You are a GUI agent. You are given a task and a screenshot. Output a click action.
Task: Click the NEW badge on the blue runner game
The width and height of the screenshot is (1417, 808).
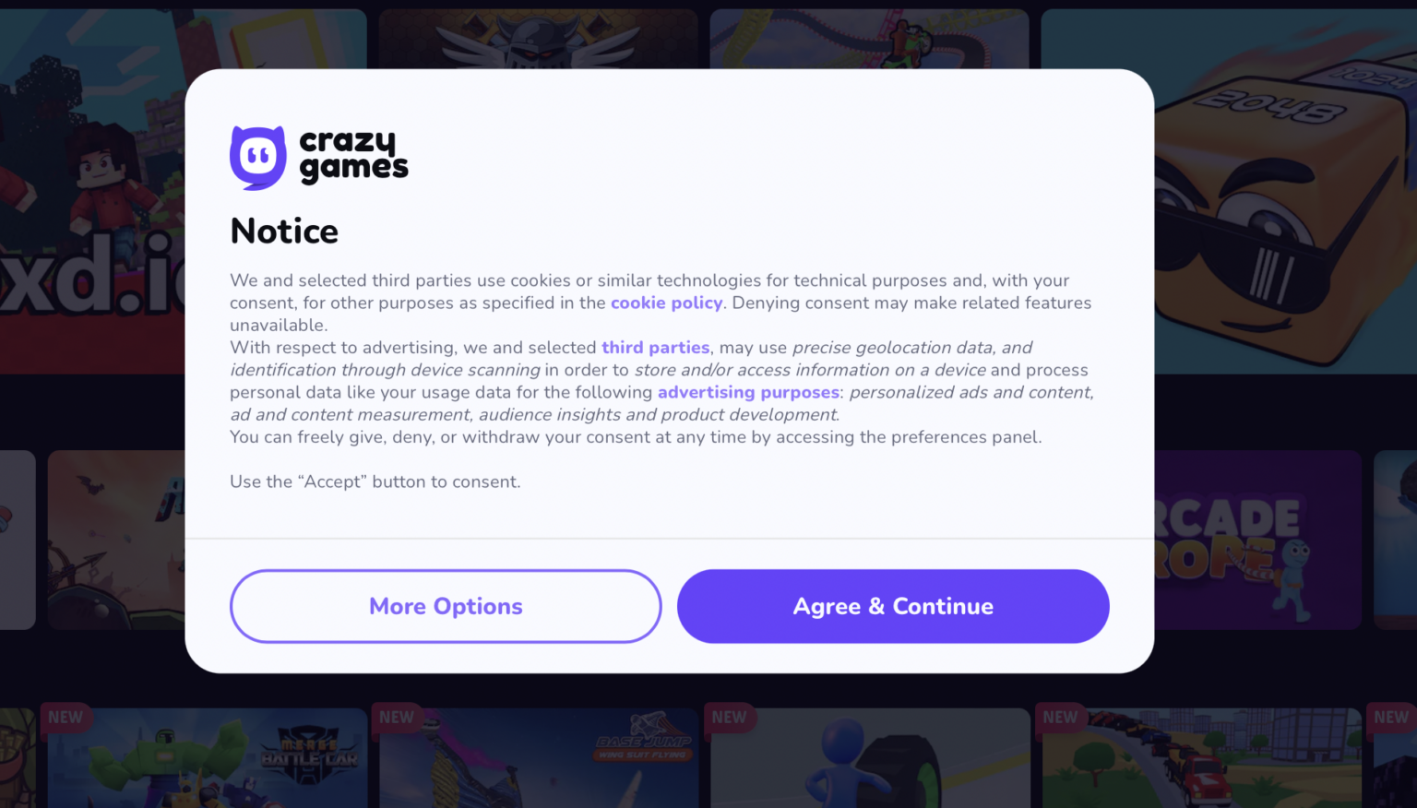tap(729, 718)
